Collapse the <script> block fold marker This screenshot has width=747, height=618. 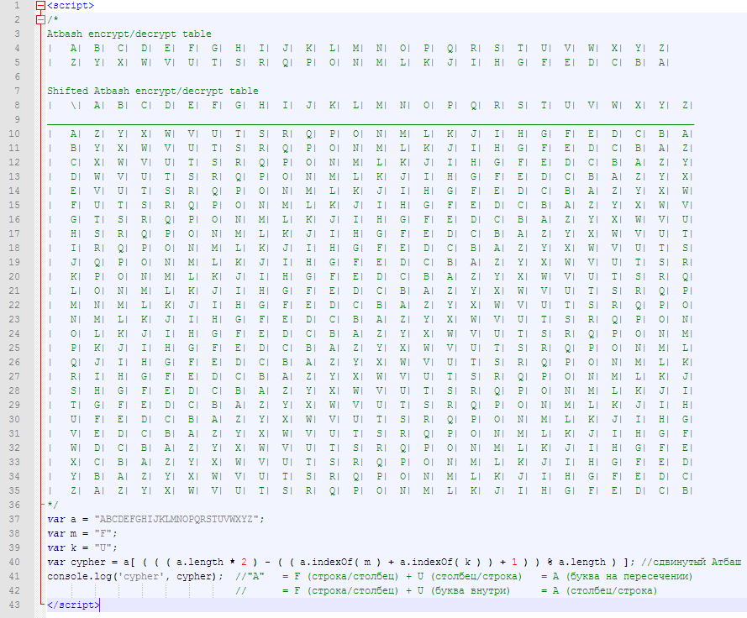pos(41,6)
